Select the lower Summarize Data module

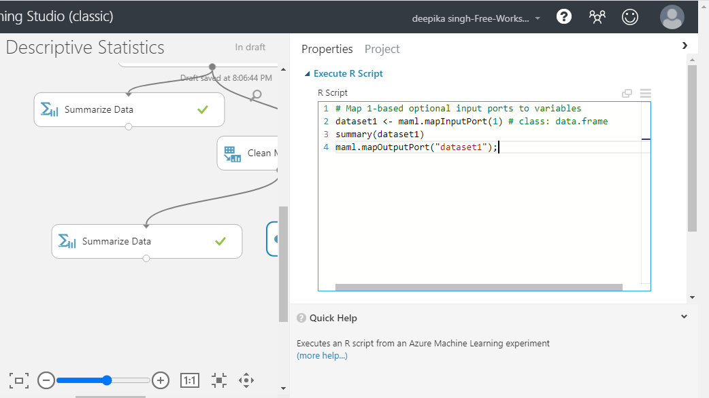click(x=146, y=241)
